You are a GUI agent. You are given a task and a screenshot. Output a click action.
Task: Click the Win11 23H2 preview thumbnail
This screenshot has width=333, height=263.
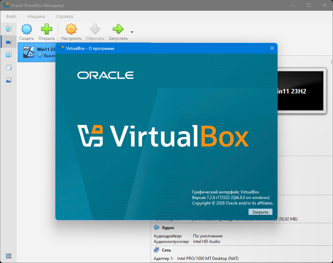[300, 92]
